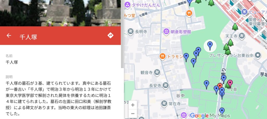Open the 夕やけだんだん place marker
The width and height of the screenshot is (267, 119).
(127, 4)
